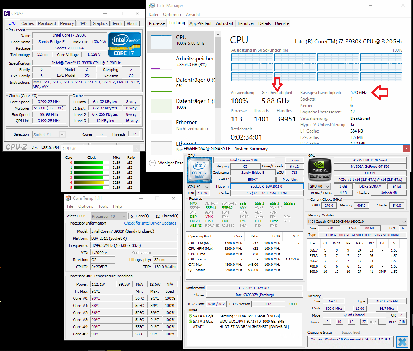Screen dimensions: 413x351
Task: Open the Prozesse tab in Task-Manager
Action: pyautogui.click(x=157, y=23)
